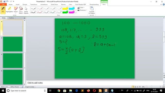
Task: Open the File tab
Action: (3, 4)
